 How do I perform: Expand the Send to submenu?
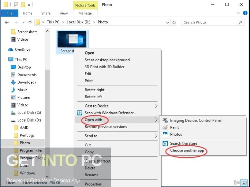pyautogui.click(x=118, y=136)
